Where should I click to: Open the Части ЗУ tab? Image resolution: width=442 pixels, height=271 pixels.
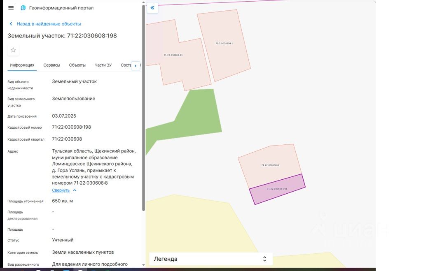coord(103,65)
